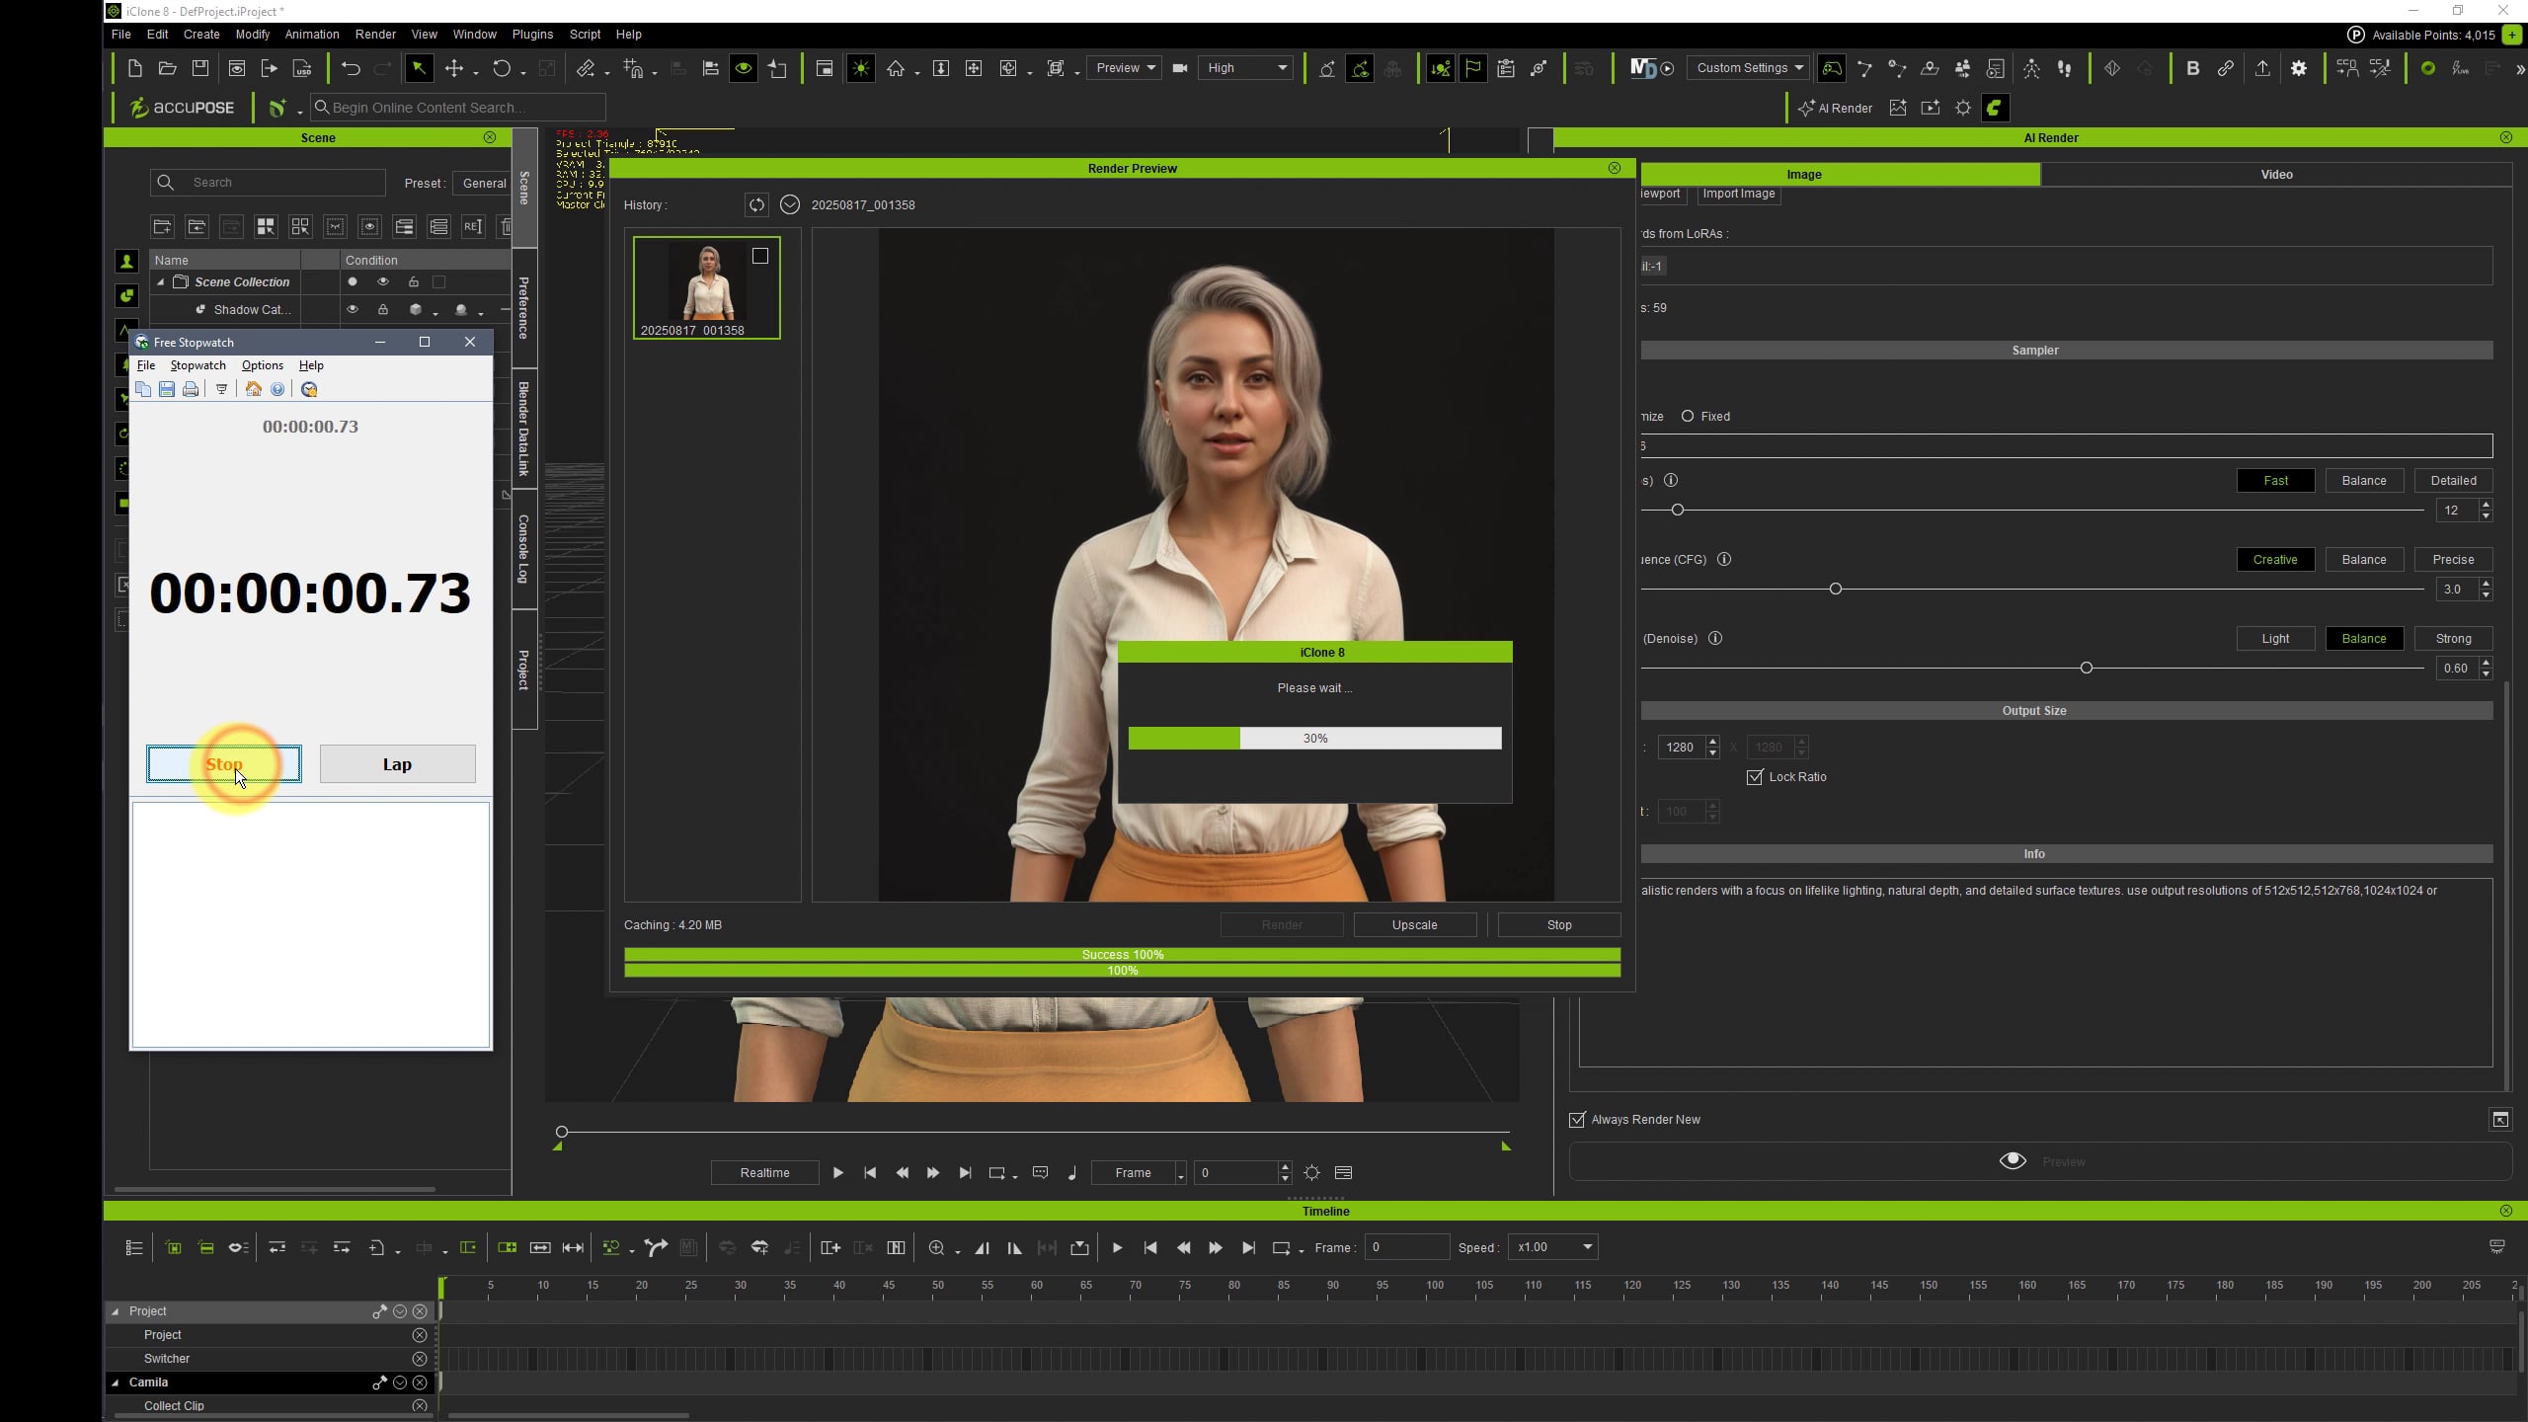The width and height of the screenshot is (2528, 1422).
Task: Open the Custom Settings dropdown
Action: [1749, 68]
